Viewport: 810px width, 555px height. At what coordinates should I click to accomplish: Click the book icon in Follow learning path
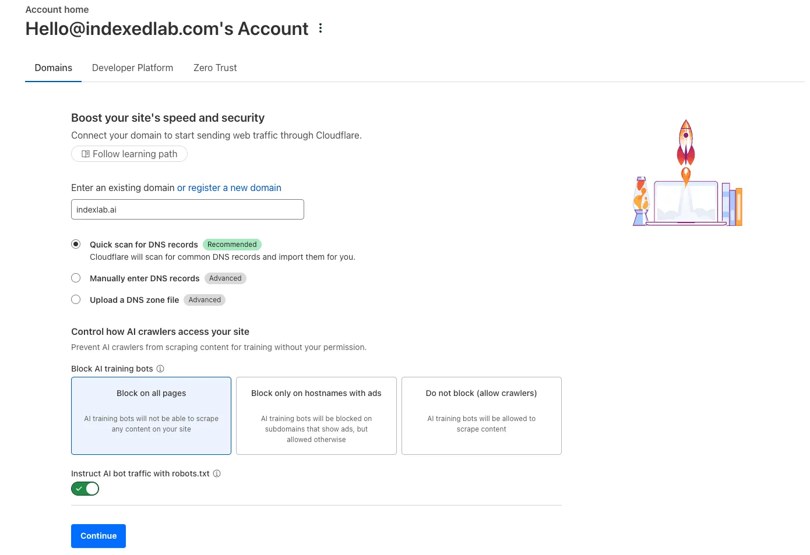click(x=86, y=154)
